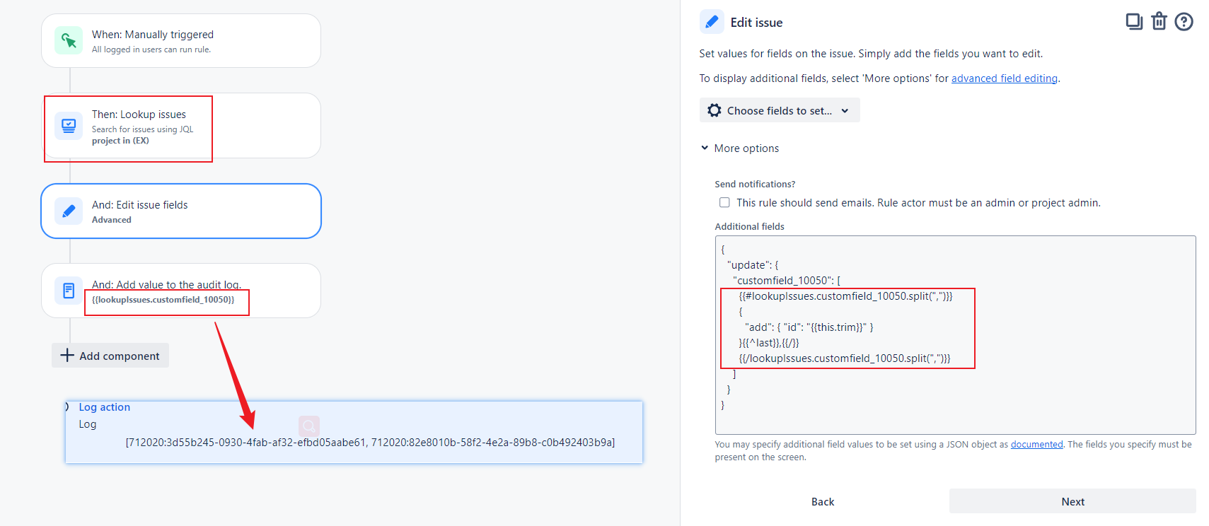1209x526 pixels.
Task: Select the And: Edit issue fields card
Action: coord(181,211)
